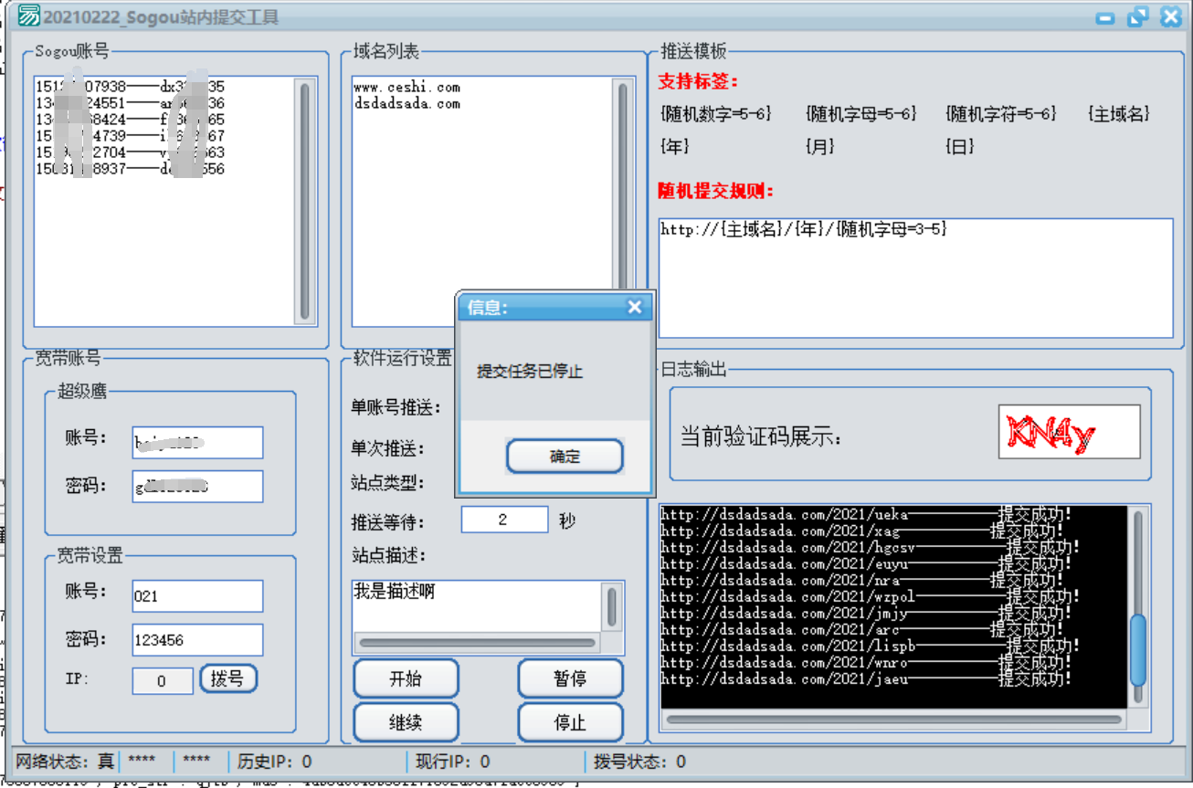The width and height of the screenshot is (1193, 788).
Task: Click the 站点描述 horizontal scrollbar
Action: click(x=477, y=643)
